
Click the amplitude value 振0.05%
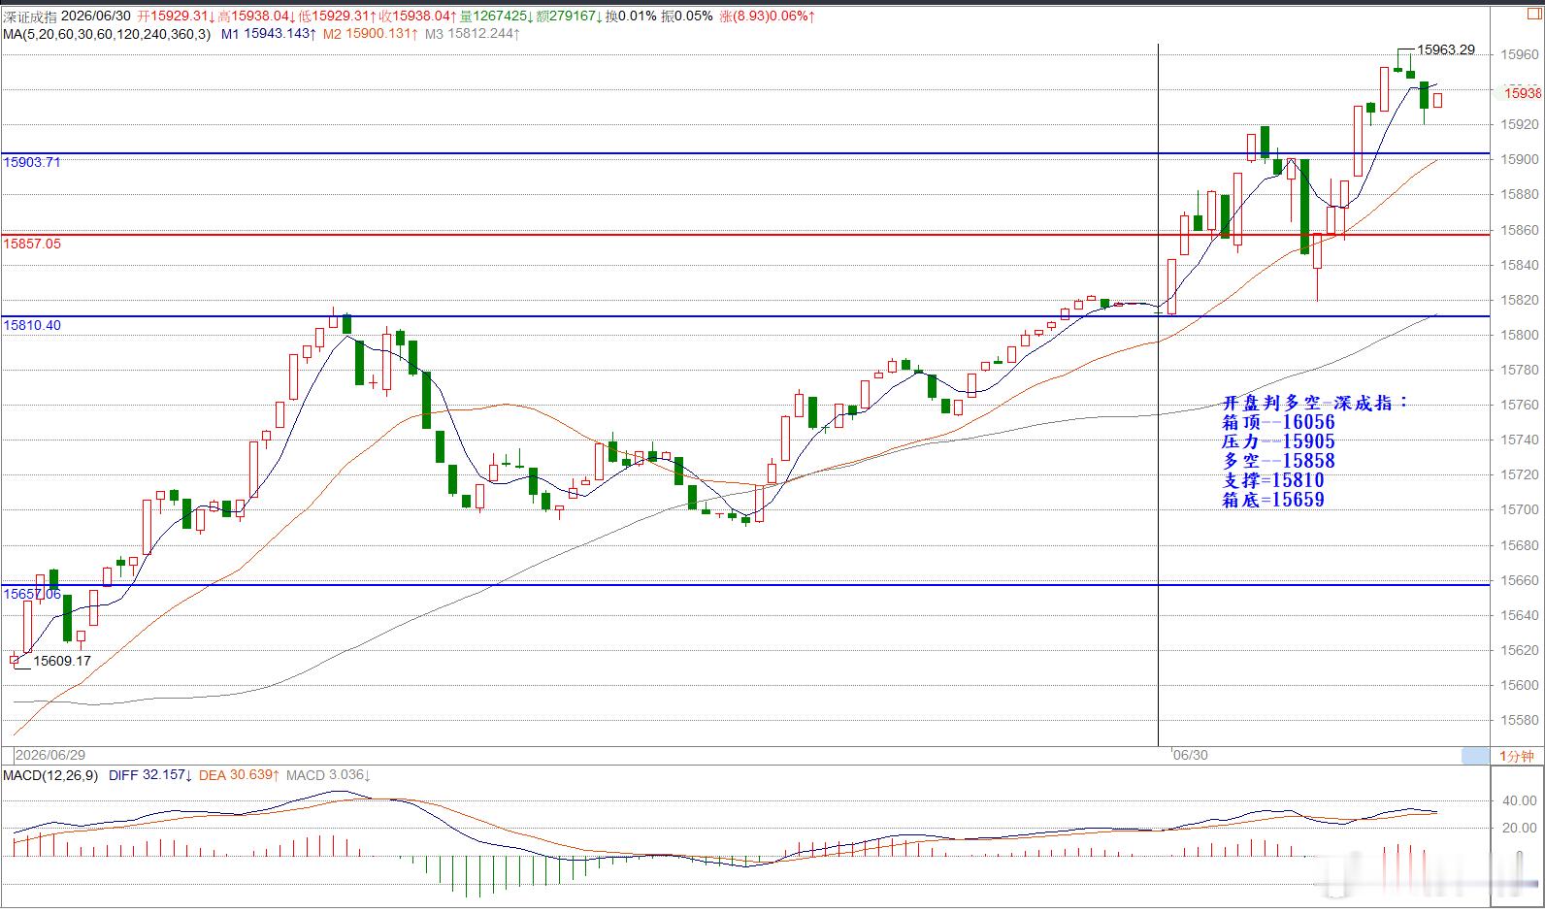(687, 16)
